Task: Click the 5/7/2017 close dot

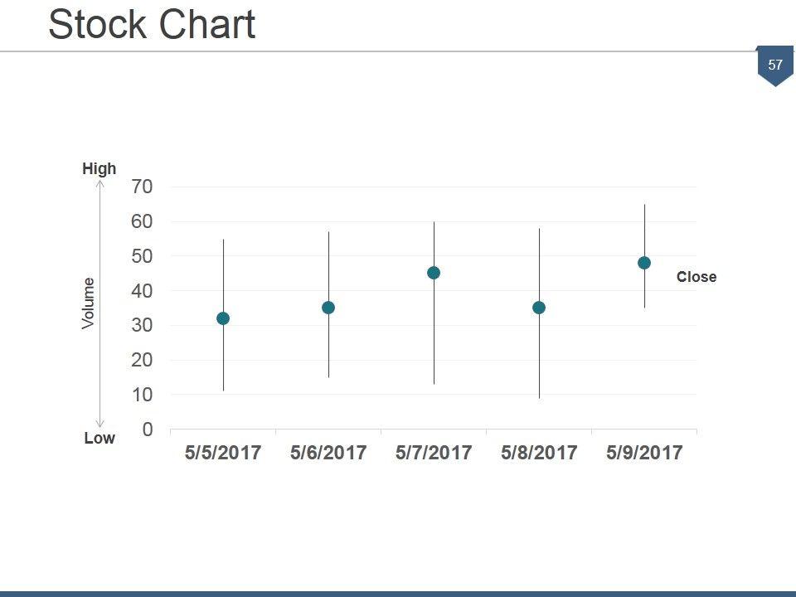Action: [x=434, y=273]
